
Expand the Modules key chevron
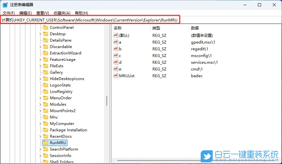(40, 104)
